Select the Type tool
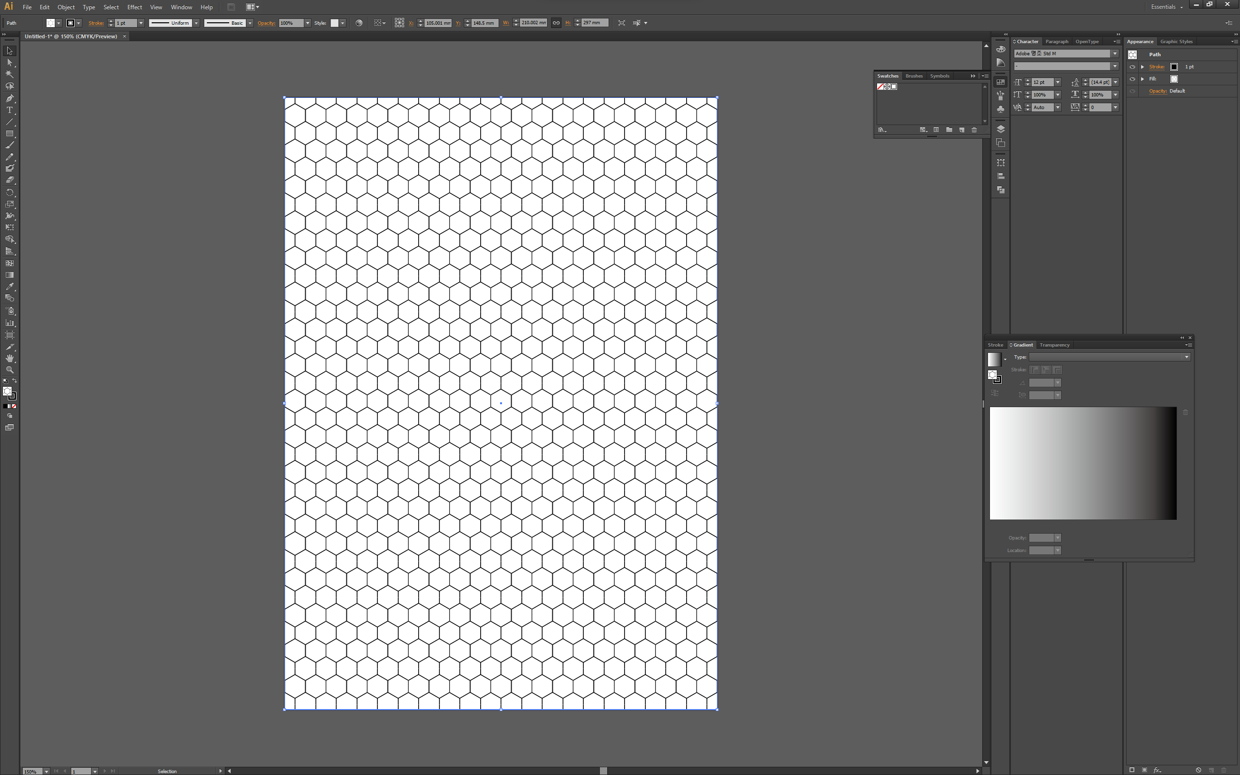The image size is (1240, 775). click(9, 110)
